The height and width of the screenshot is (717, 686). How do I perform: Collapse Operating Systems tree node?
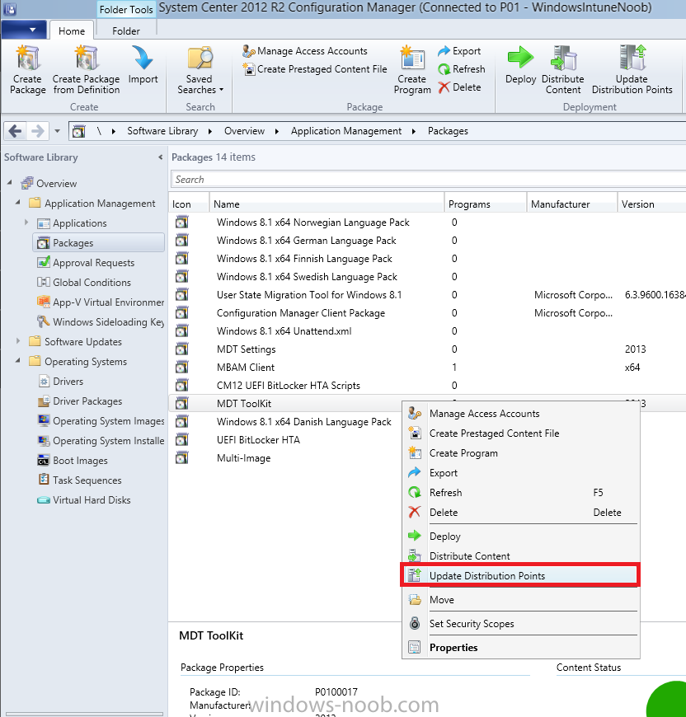tap(18, 360)
